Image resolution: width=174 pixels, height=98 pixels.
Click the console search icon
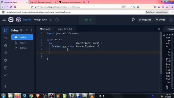click(164, 35)
